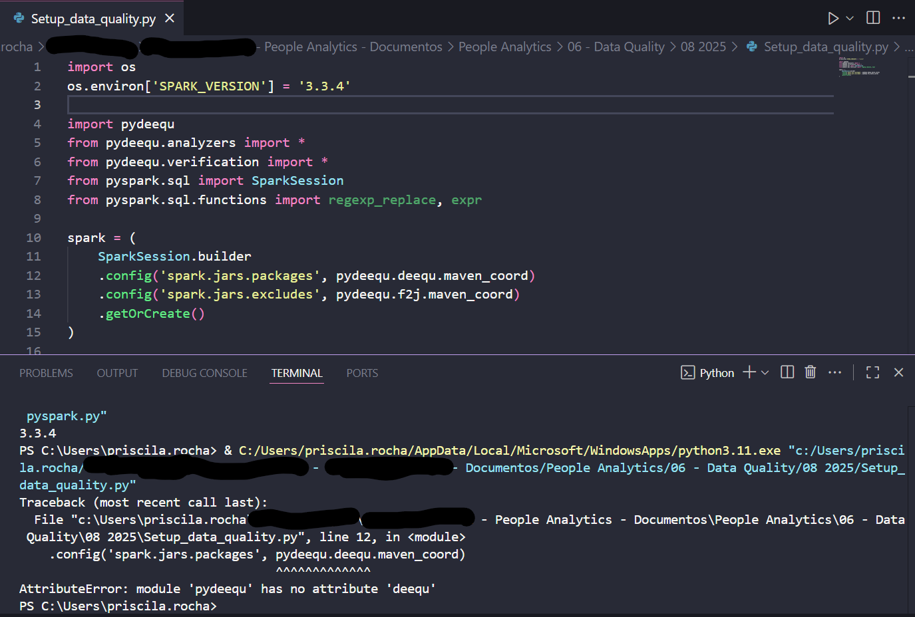Open terminal panel ellipsis menu
This screenshot has height=617, width=915.
tap(834, 372)
